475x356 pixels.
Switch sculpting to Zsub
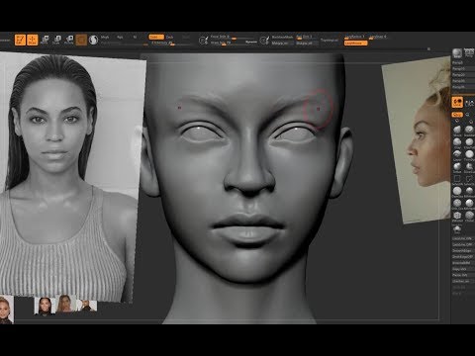point(169,37)
